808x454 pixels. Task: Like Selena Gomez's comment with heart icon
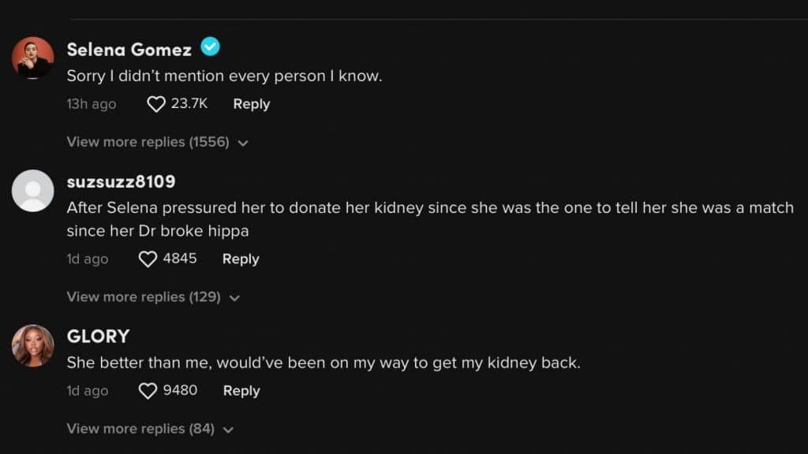(156, 104)
